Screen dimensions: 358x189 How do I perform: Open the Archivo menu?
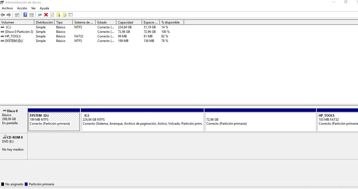click(x=7, y=8)
